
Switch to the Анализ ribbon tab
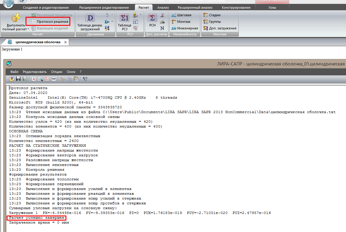(x=163, y=8)
